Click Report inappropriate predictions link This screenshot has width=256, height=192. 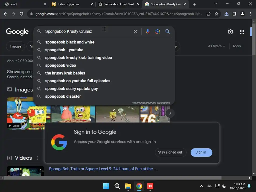[x=151, y=103]
